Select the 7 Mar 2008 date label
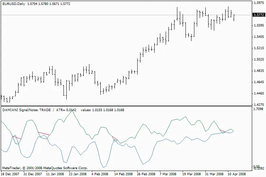Image resolution: width=266 pixels, height=177 pixels. (x=168, y=174)
